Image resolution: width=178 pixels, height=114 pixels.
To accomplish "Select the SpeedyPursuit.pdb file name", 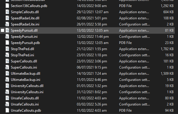I will pyautogui.click(x=25, y=43).
